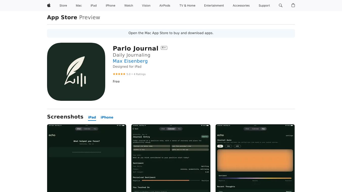Click the Open the Mac App Store banner
The height and width of the screenshot is (192, 342).
pyautogui.click(x=171, y=33)
